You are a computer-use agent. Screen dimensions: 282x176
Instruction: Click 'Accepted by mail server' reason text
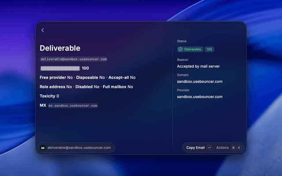198,66
